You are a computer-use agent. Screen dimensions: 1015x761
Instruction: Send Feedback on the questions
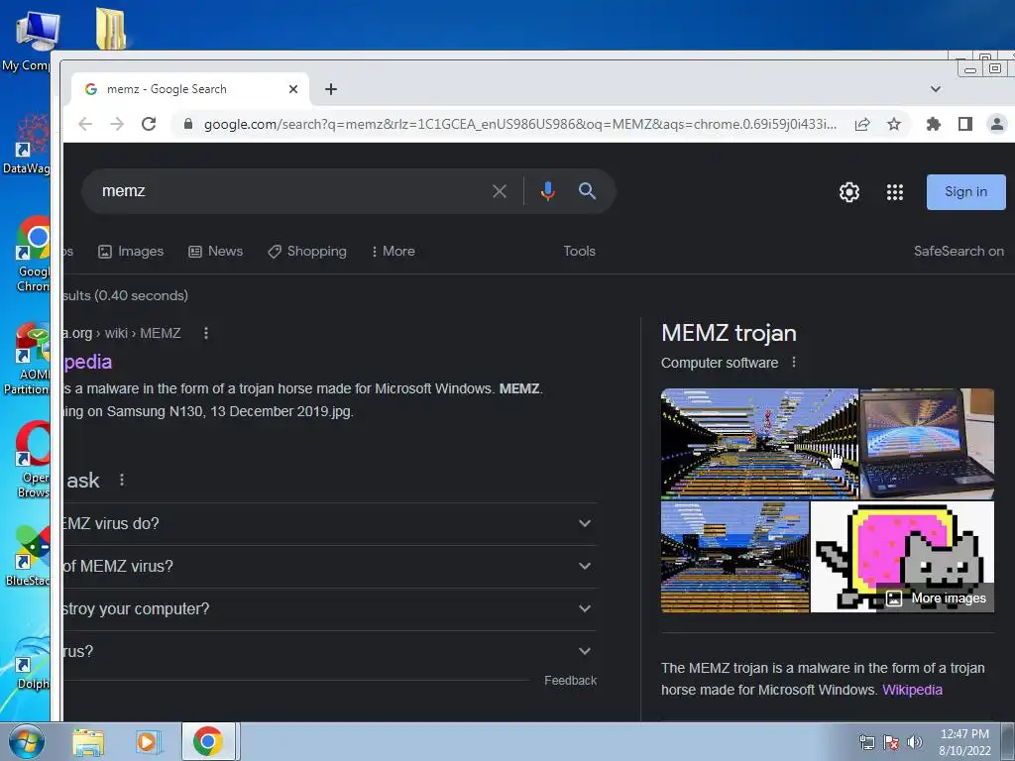(570, 680)
